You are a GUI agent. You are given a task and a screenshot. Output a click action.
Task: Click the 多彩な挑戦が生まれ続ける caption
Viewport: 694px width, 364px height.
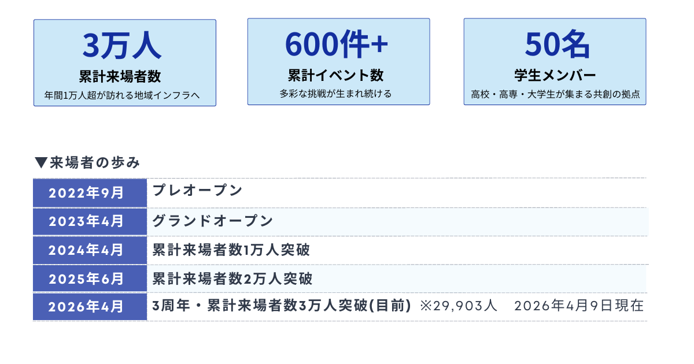pos(336,94)
